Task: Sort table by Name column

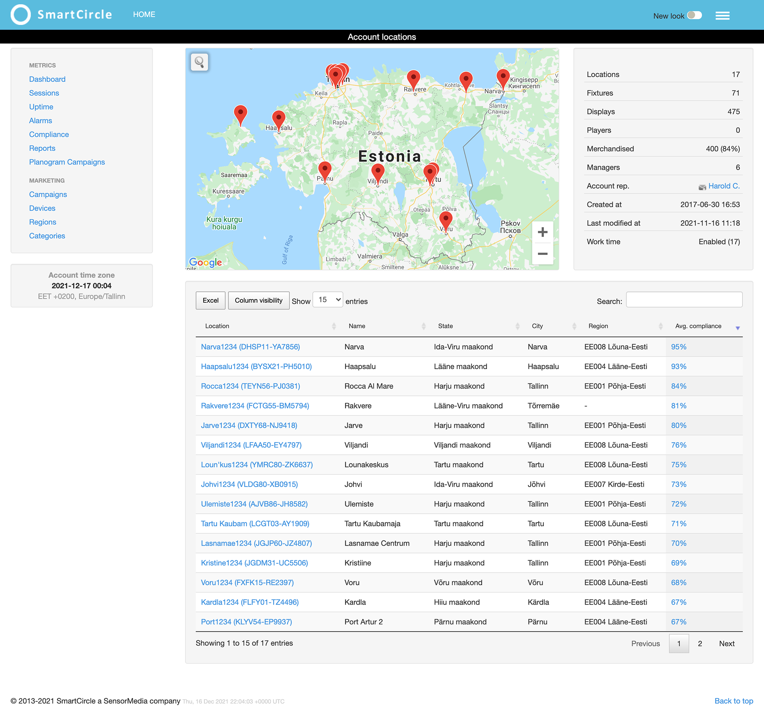Action: pyautogui.click(x=384, y=326)
